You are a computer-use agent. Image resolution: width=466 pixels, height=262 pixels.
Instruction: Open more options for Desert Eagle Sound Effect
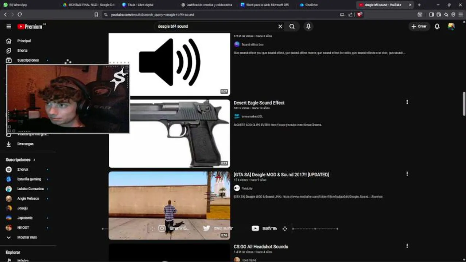click(x=407, y=102)
